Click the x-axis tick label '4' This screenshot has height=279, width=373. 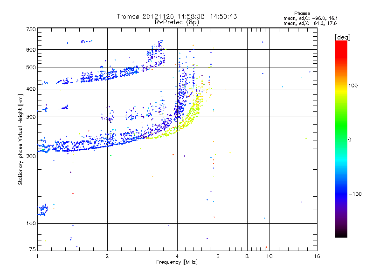[177, 256]
